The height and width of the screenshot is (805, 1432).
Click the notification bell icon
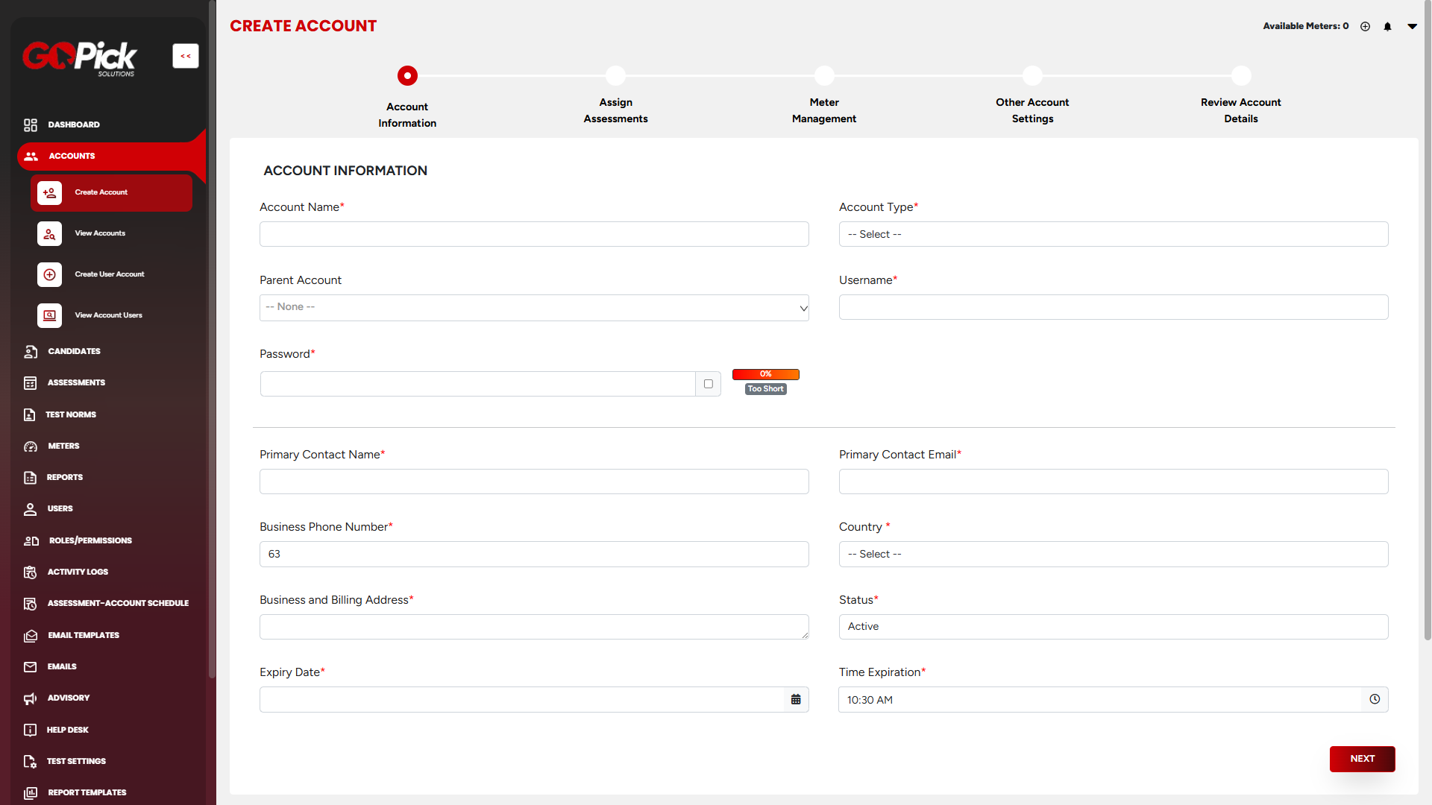1387,26
